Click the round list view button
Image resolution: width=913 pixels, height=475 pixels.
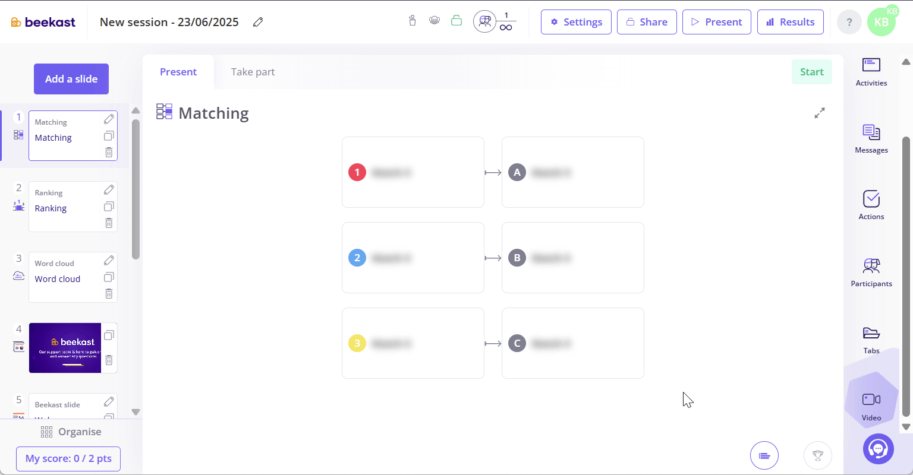point(764,456)
